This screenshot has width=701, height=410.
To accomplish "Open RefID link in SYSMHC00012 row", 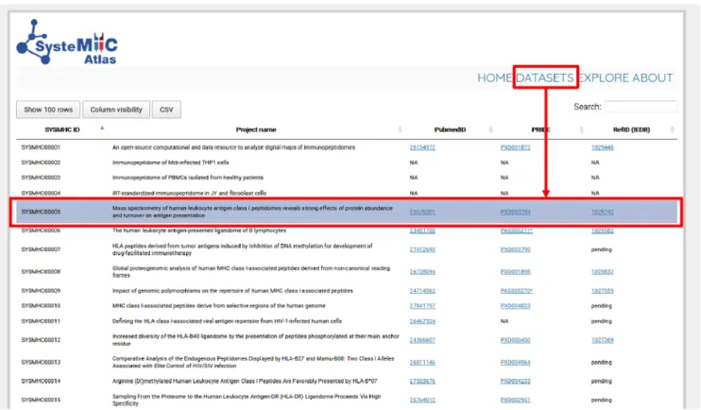I will pos(602,340).
